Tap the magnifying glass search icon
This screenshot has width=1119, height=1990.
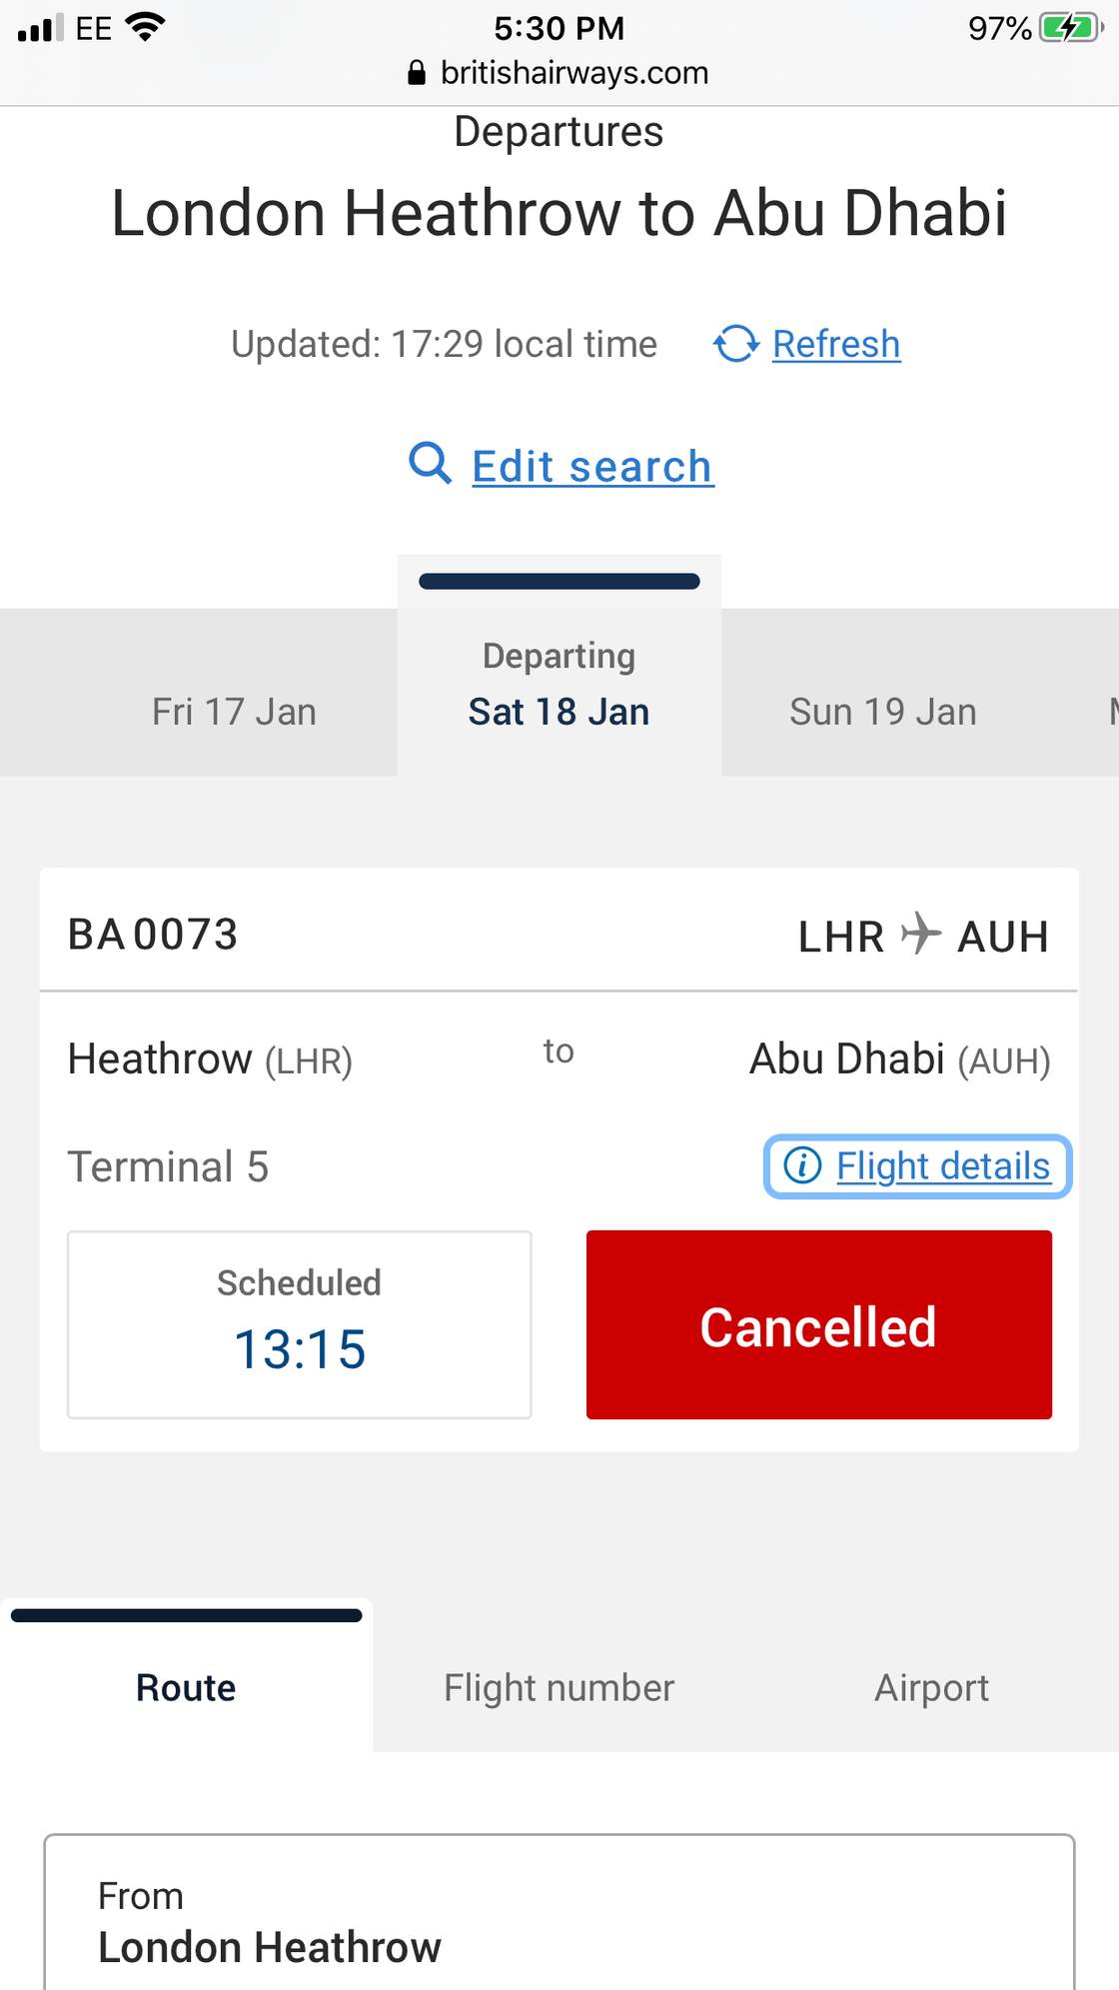pyautogui.click(x=431, y=464)
